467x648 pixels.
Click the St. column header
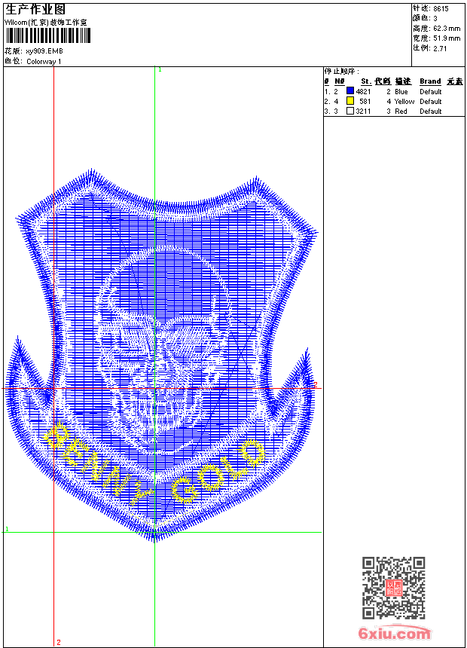tap(366, 81)
